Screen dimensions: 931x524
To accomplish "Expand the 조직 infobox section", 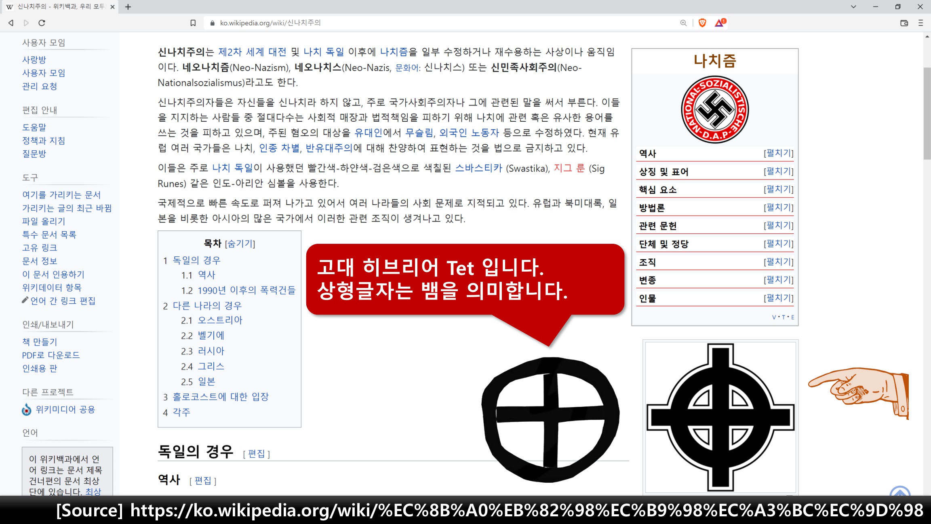I will pyautogui.click(x=779, y=262).
